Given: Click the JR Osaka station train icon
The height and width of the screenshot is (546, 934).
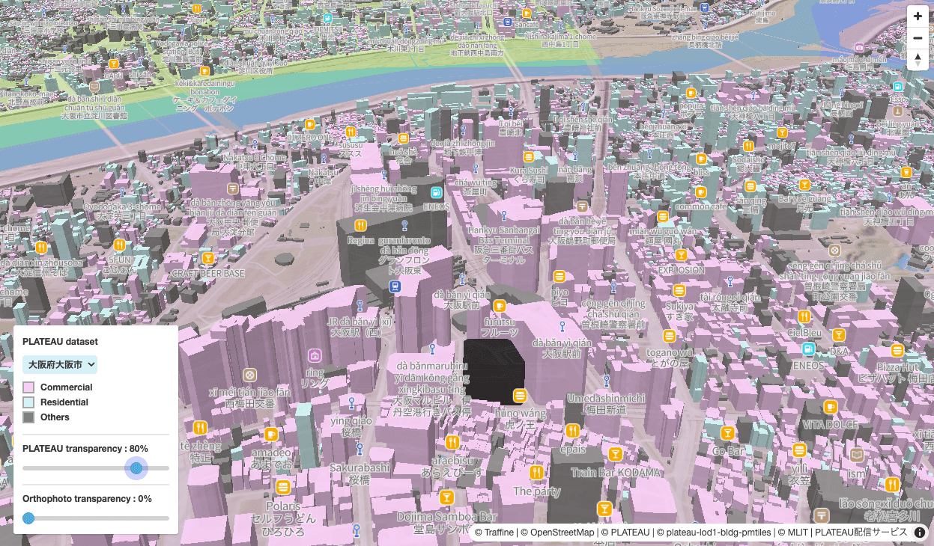Looking at the screenshot, I should [x=395, y=286].
